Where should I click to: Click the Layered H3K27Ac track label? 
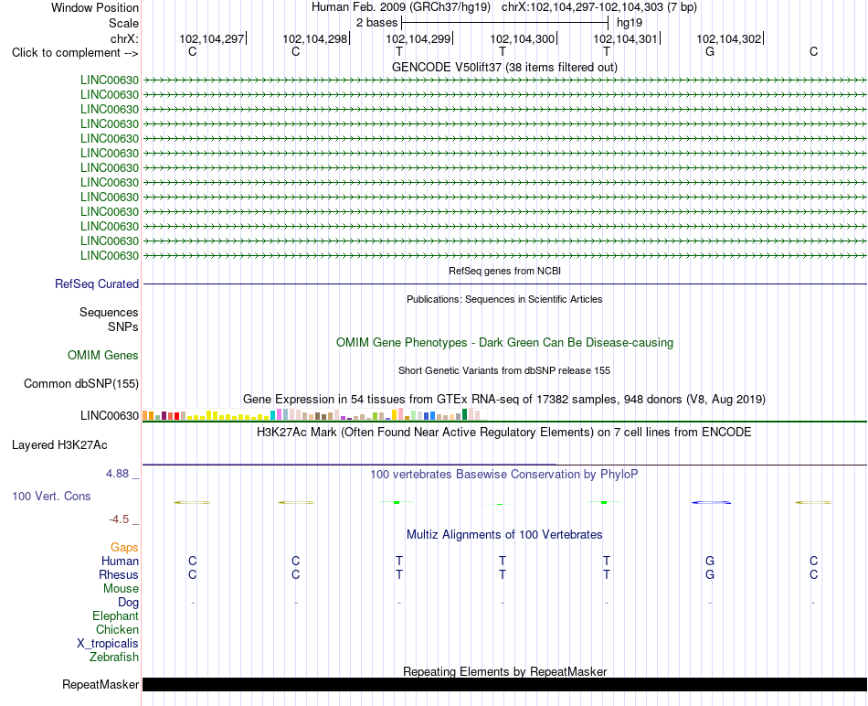click(59, 445)
